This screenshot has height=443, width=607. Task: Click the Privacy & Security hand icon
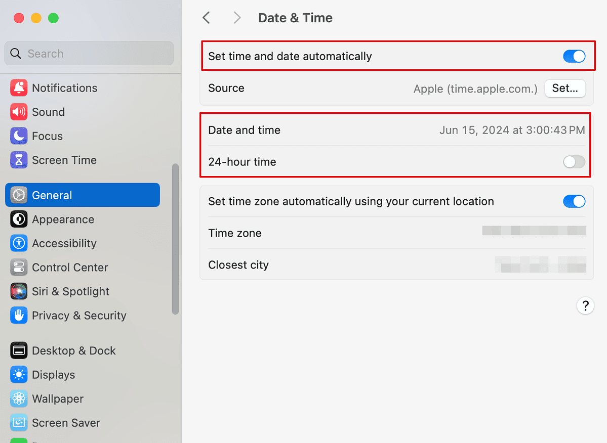coord(19,316)
